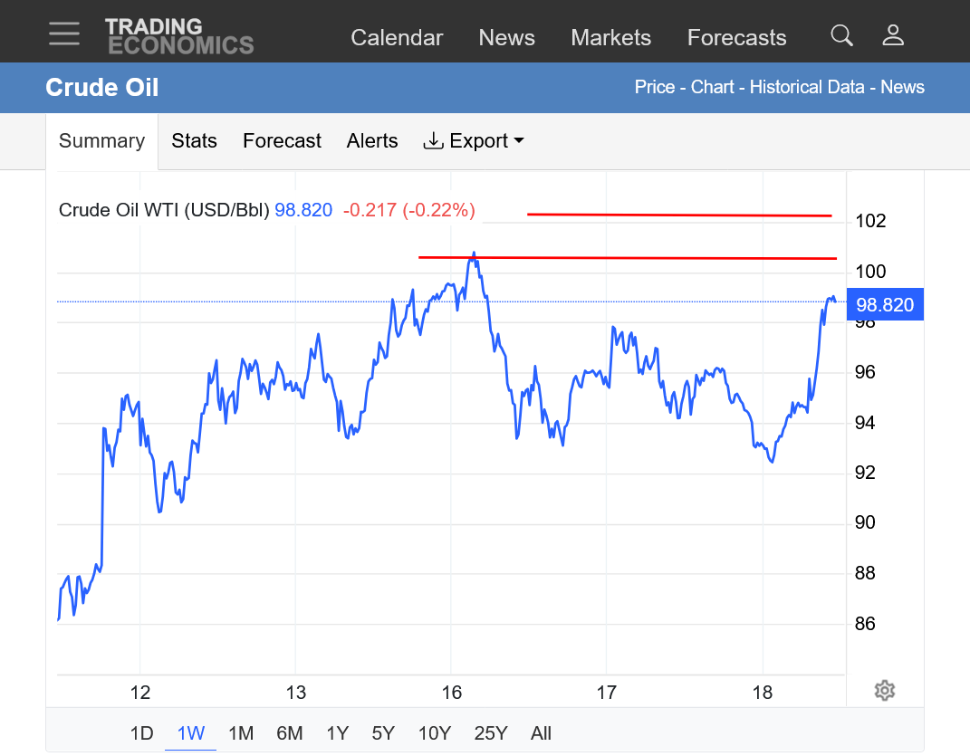Set the chart range to 1Y
Viewport: 970px width, 756px height.
tap(337, 733)
